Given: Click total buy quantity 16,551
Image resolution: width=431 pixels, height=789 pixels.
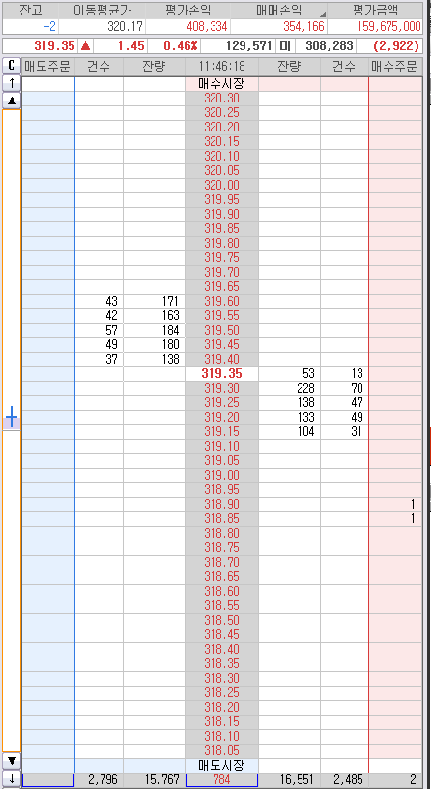Looking at the screenshot, I should [x=289, y=780].
